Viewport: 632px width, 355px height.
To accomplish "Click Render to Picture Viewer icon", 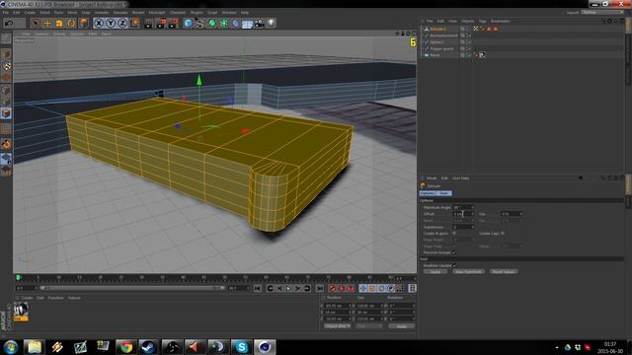I will [161, 24].
